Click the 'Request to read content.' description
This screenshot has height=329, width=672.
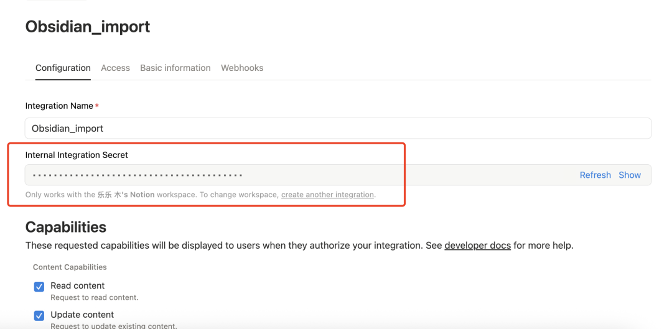pos(94,297)
